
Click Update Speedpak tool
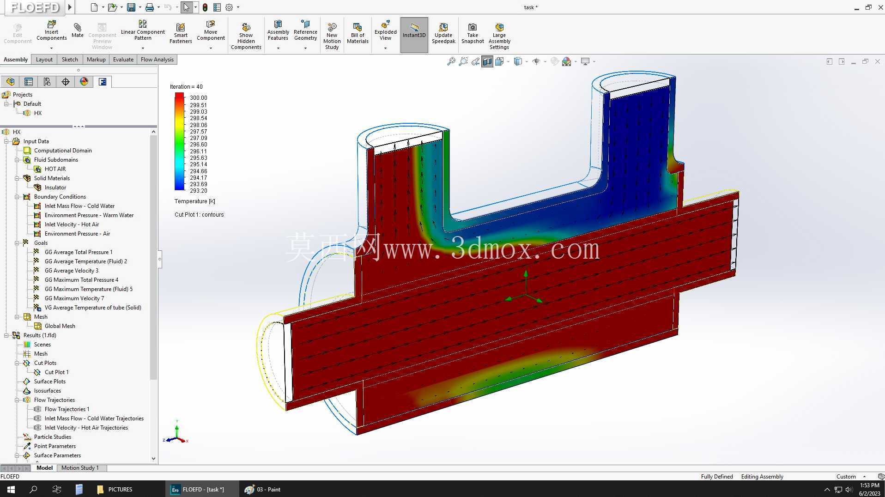tap(443, 33)
